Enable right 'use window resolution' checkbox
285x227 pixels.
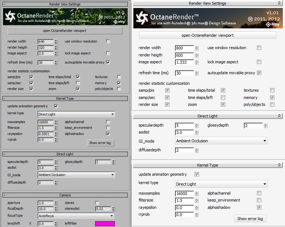(259, 48)
